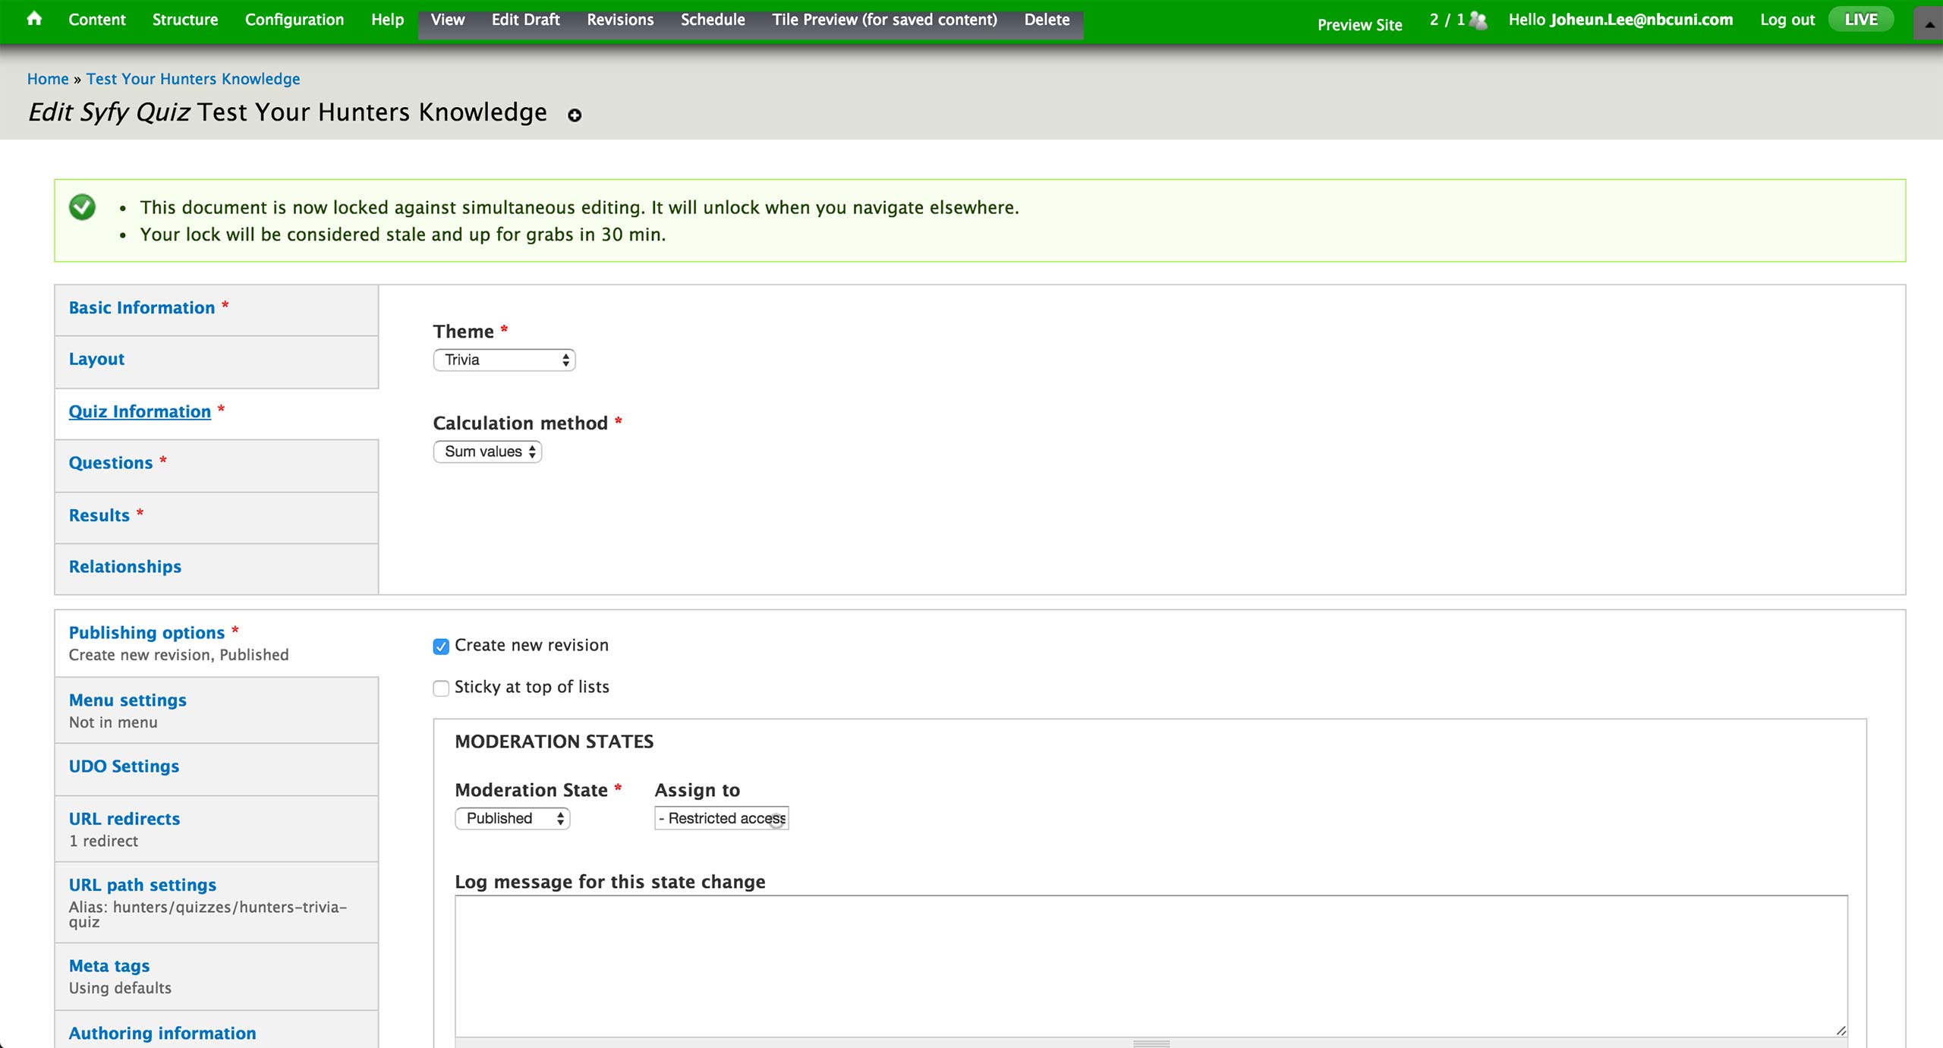Click the Log out link

(x=1787, y=20)
